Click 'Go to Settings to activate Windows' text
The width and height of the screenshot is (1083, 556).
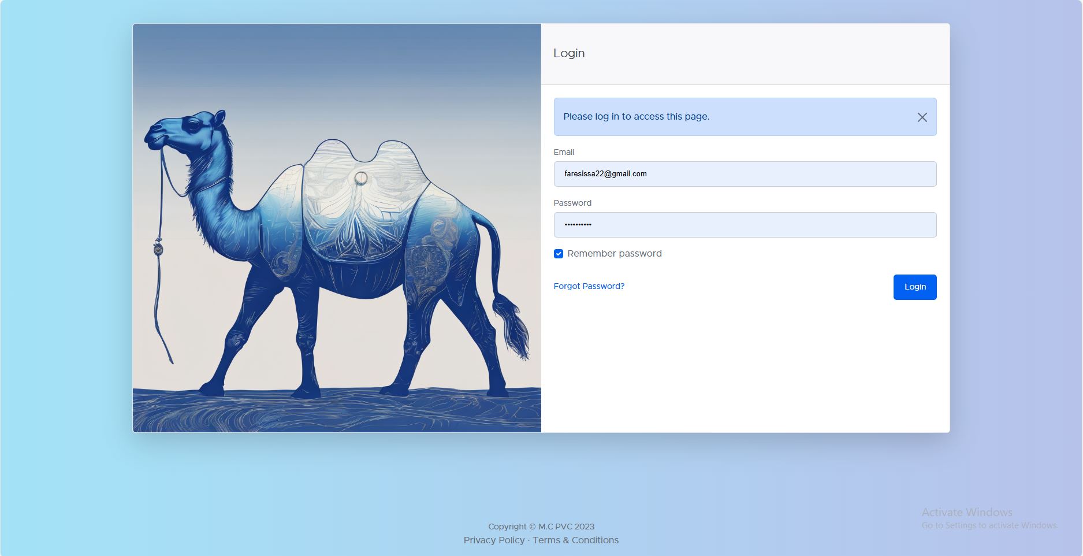[988, 525]
